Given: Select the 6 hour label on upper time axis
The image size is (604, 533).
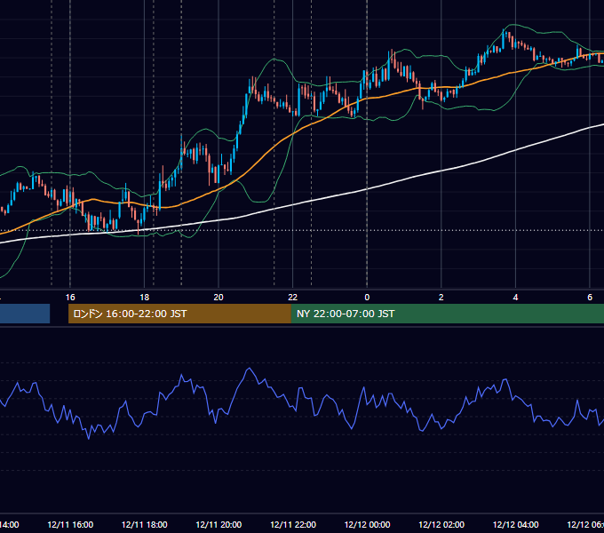Looking at the screenshot, I should tap(590, 298).
